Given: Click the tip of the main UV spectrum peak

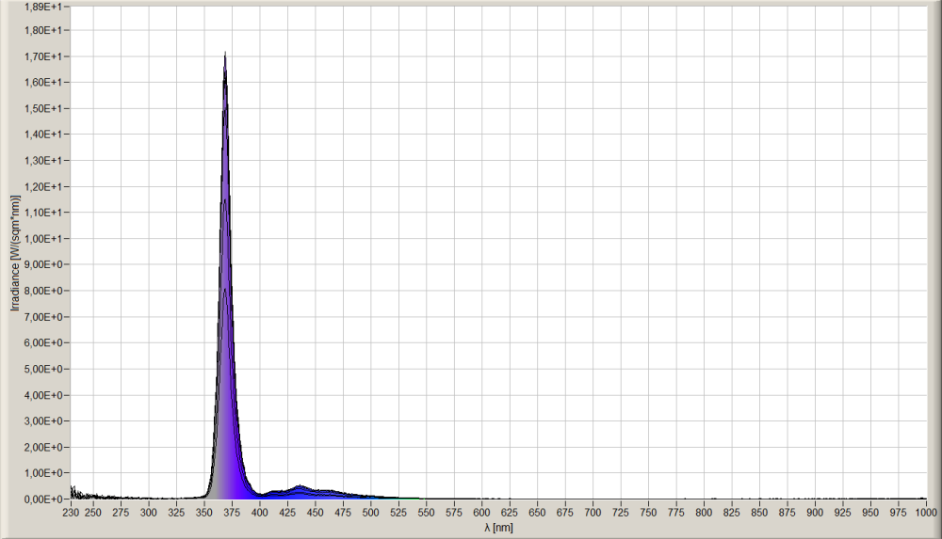Looking at the screenshot, I should coord(225,53).
